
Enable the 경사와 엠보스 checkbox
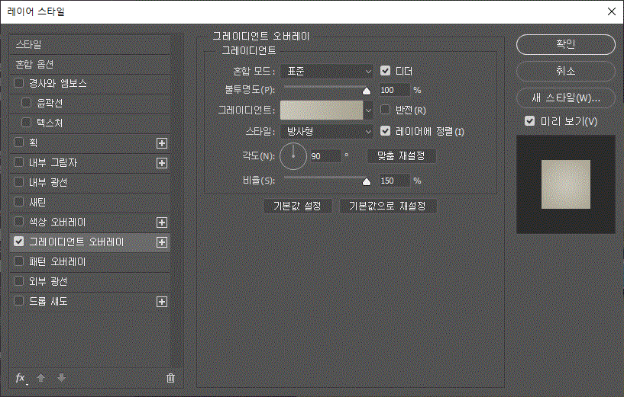(x=18, y=83)
